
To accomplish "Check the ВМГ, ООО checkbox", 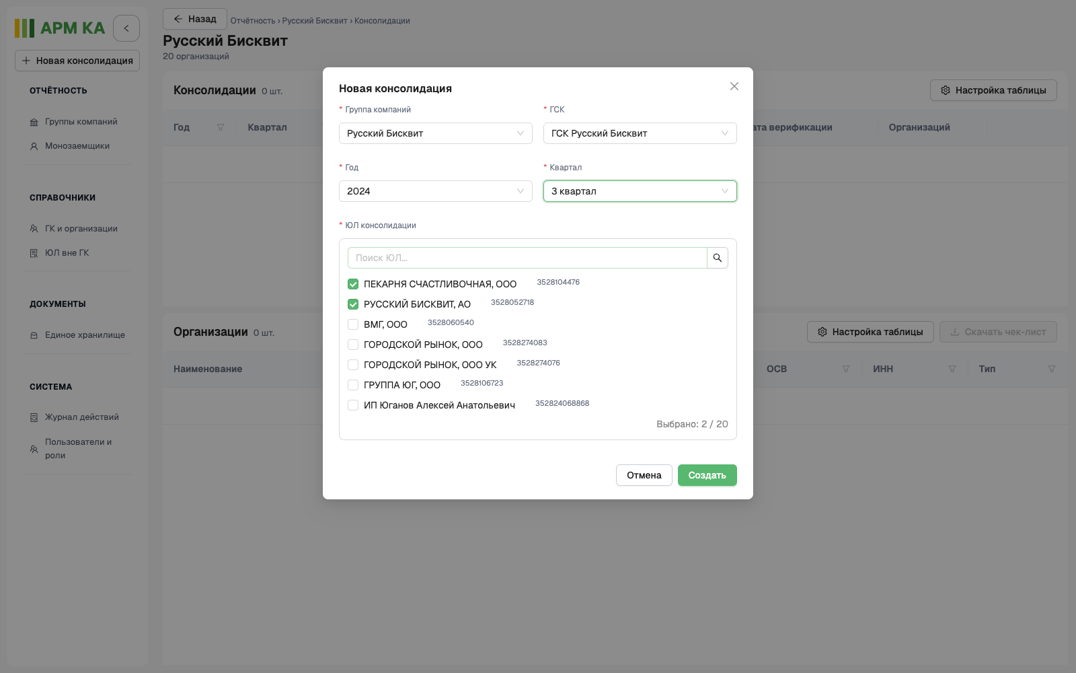I will (x=353, y=324).
